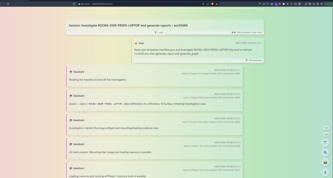Click the extensions puzzle icon in toolbar

click(295, 4)
